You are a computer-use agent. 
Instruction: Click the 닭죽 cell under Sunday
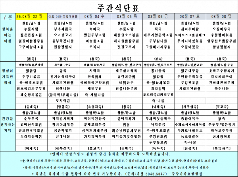(222, 119)
